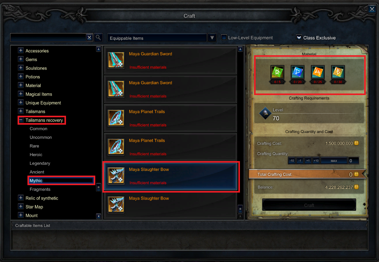379x262 pixels.
Task: Clear the search field with X icon
Action: coord(89,38)
